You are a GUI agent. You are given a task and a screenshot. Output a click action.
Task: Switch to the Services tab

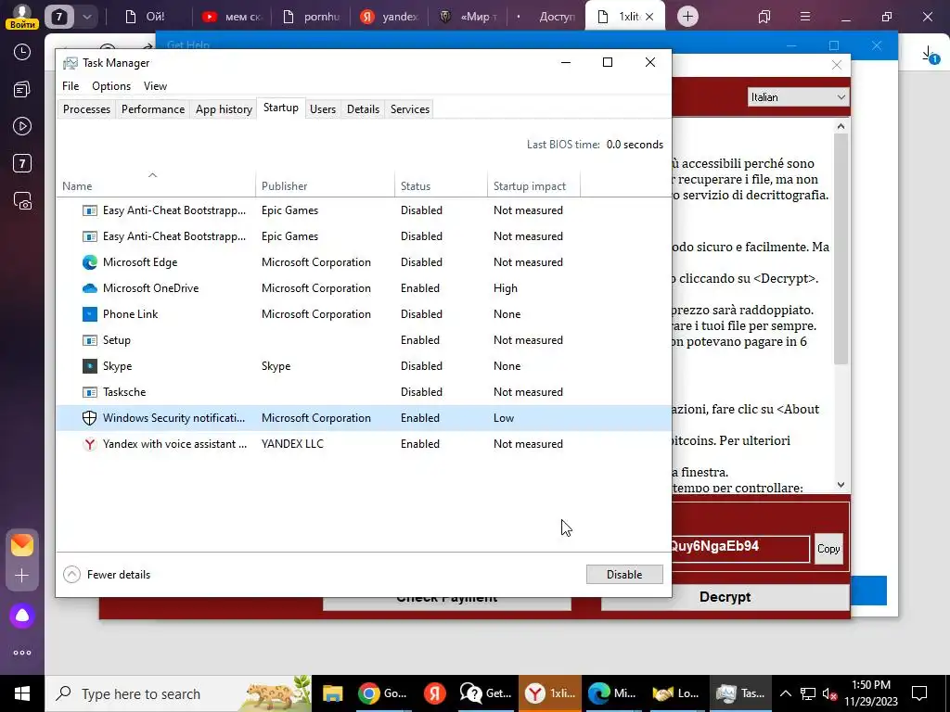[x=409, y=109]
